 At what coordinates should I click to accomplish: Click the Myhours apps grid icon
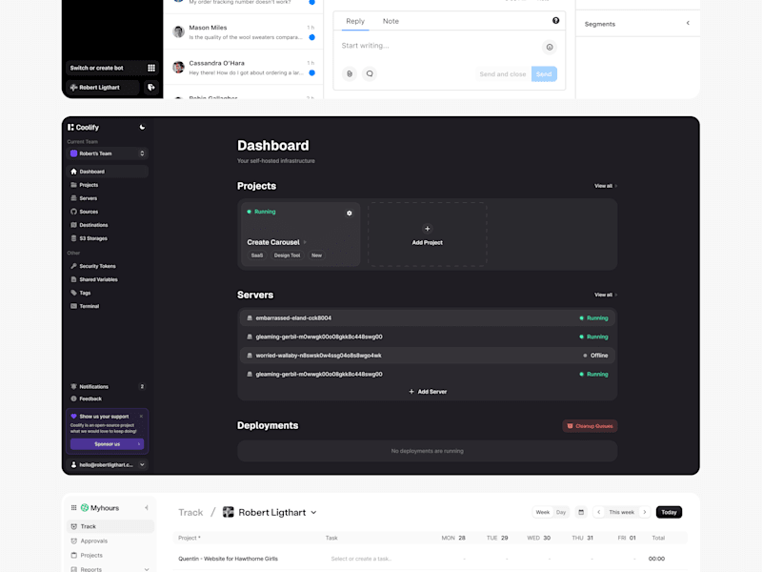tap(74, 508)
